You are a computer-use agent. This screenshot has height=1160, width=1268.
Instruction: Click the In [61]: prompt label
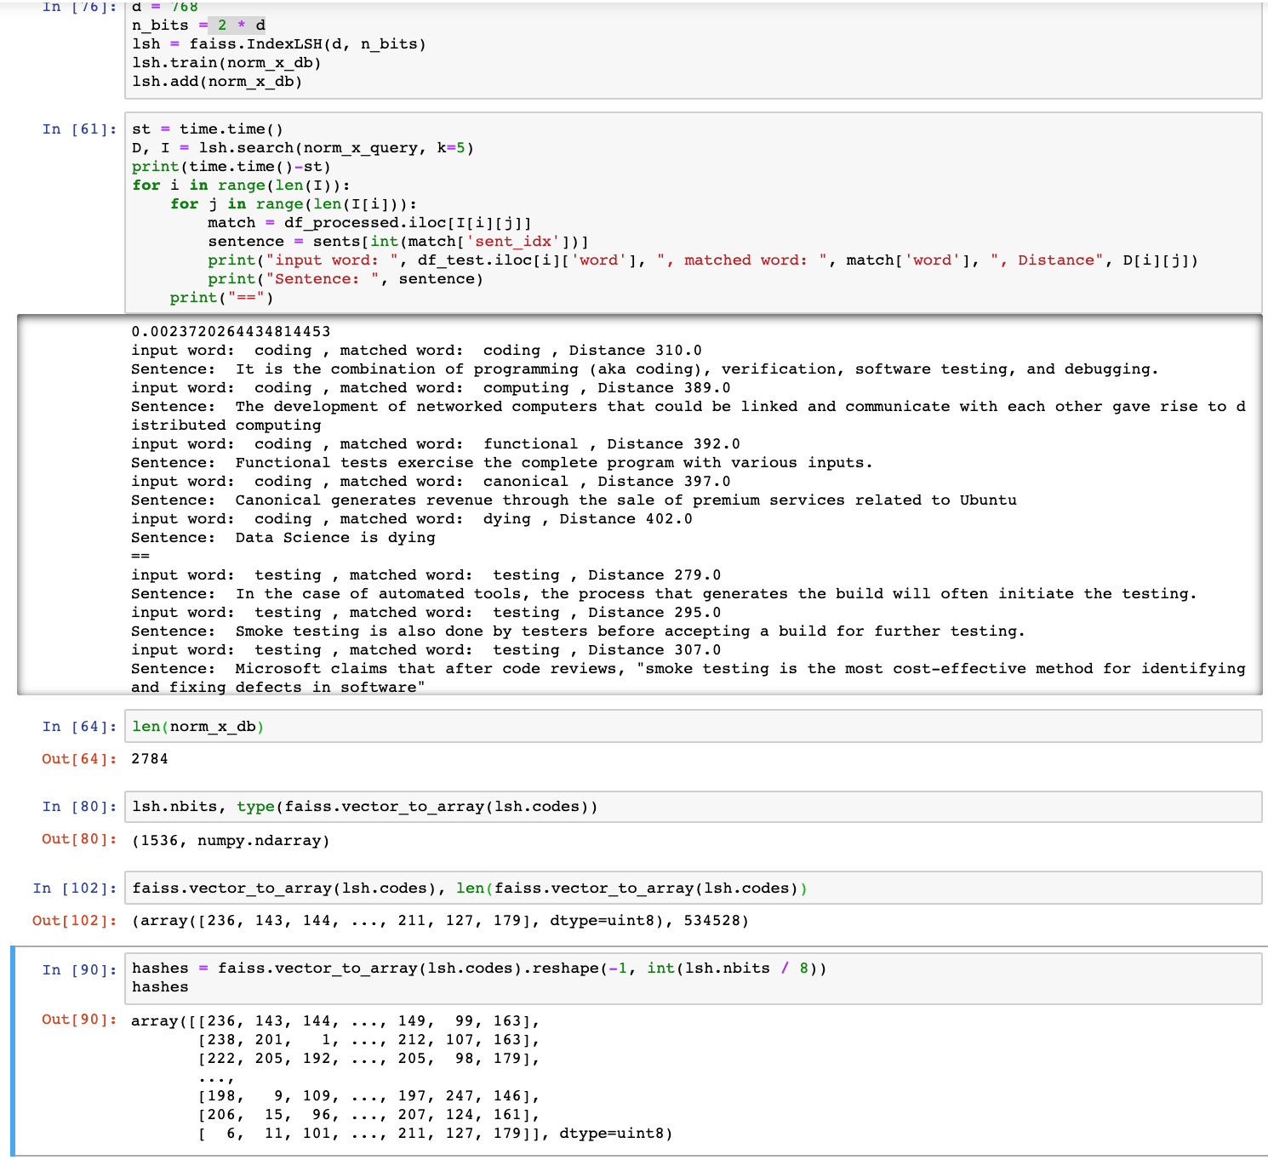80,129
